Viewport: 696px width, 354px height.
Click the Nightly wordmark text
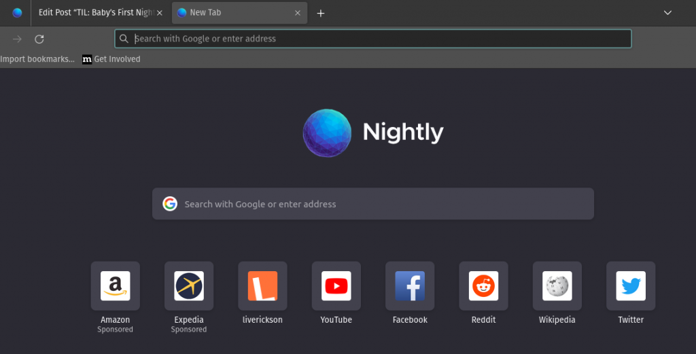[x=403, y=132]
